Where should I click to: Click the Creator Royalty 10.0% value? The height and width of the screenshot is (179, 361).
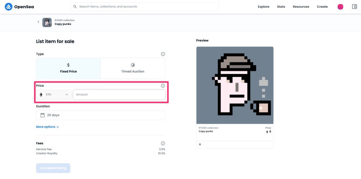tap(161, 153)
